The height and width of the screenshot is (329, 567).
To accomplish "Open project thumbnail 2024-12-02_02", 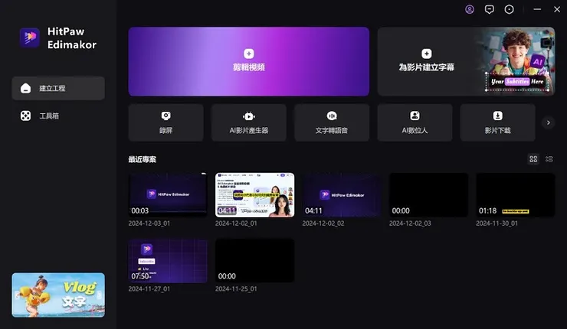I will pos(342,195).
